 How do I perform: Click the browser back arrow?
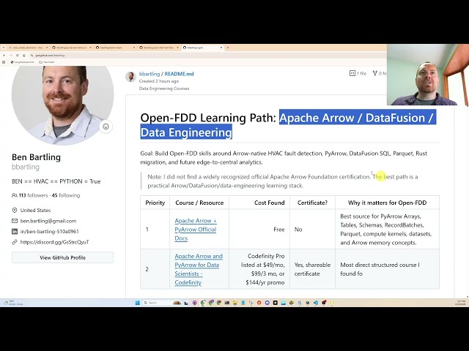(x=4, y=56)
